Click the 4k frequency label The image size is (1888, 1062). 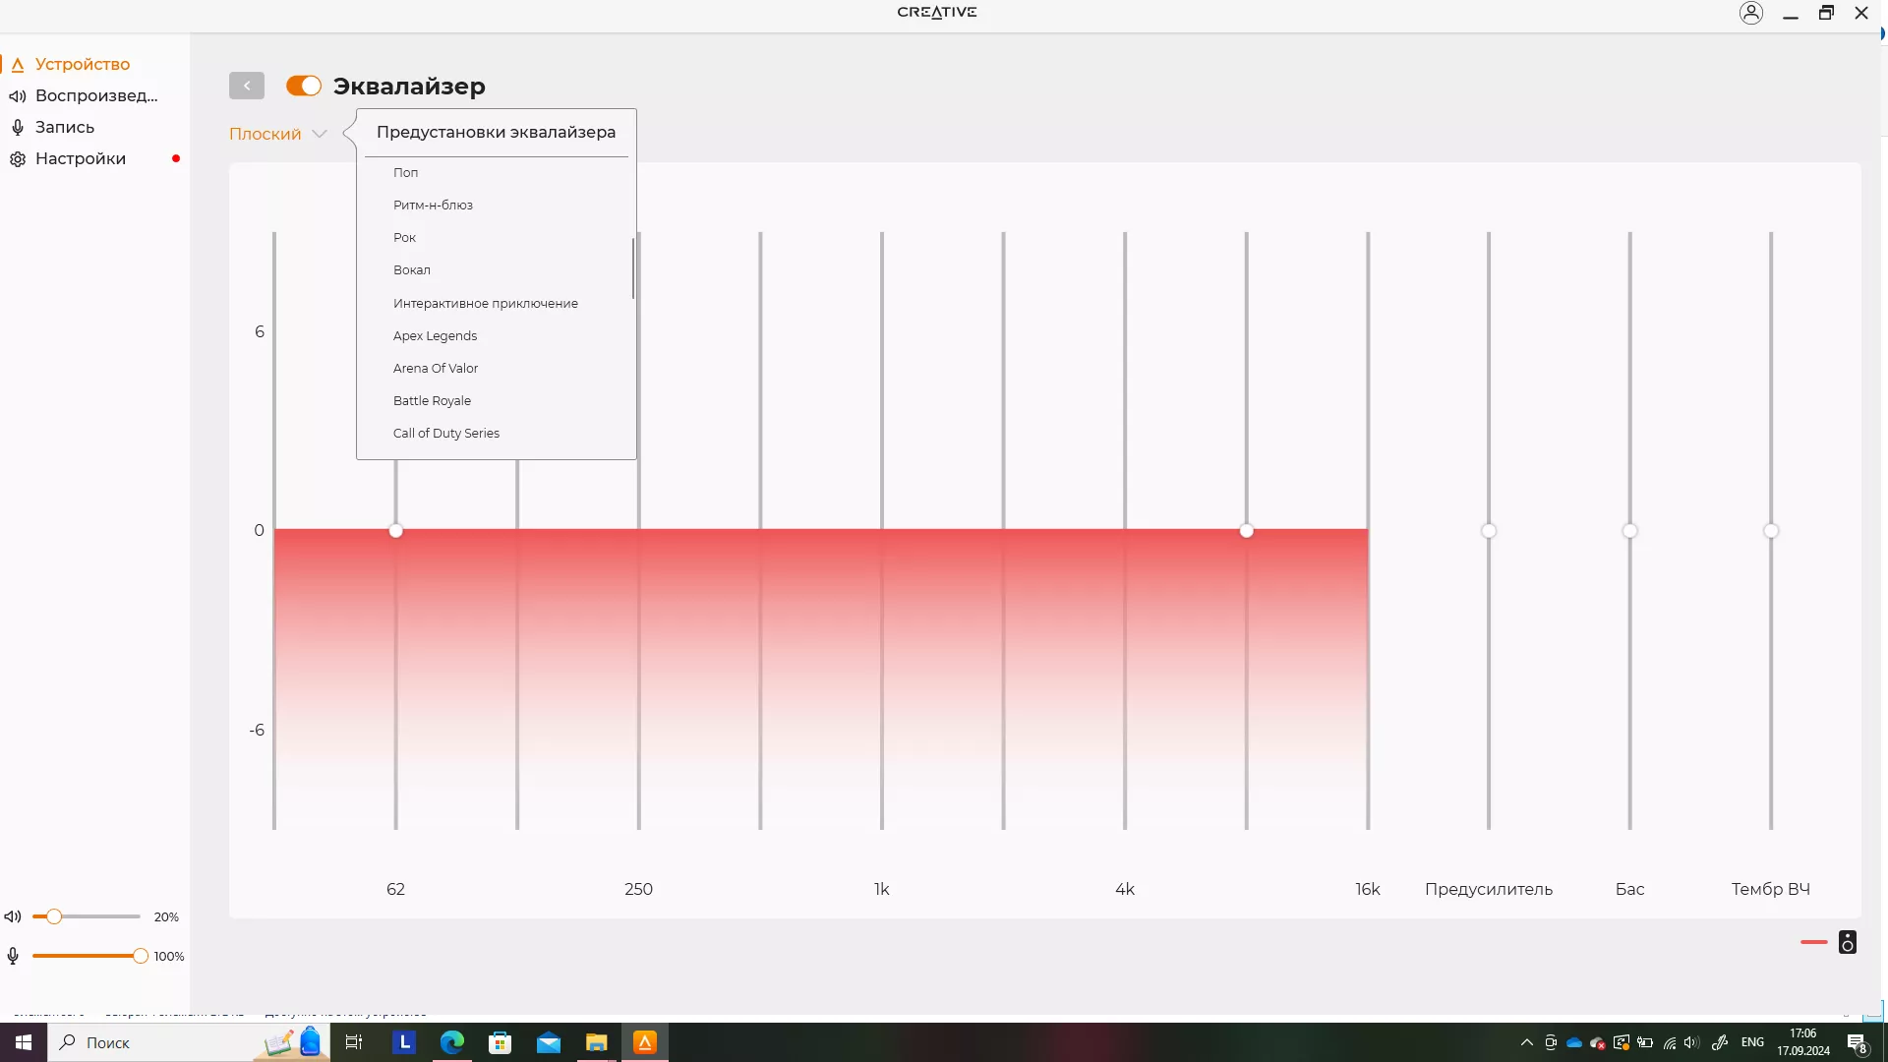coord(1125,889)
